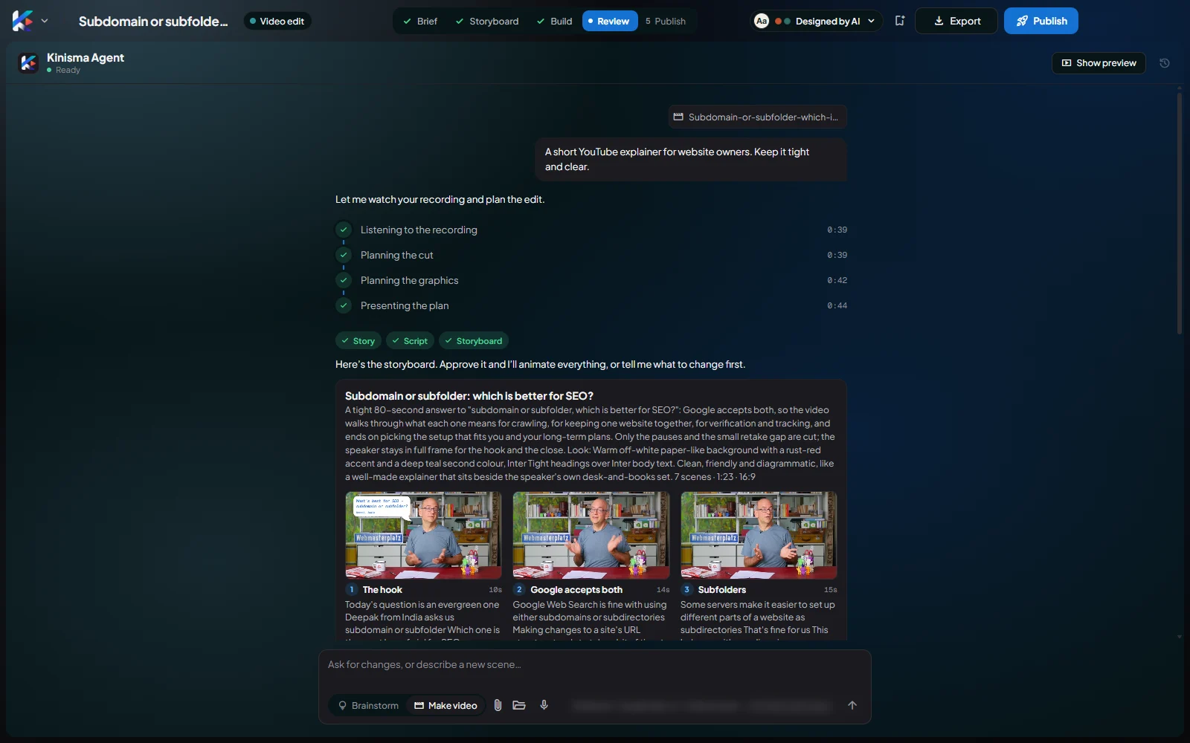
Task: Open the history clock icon
Action: point(1165,63)
